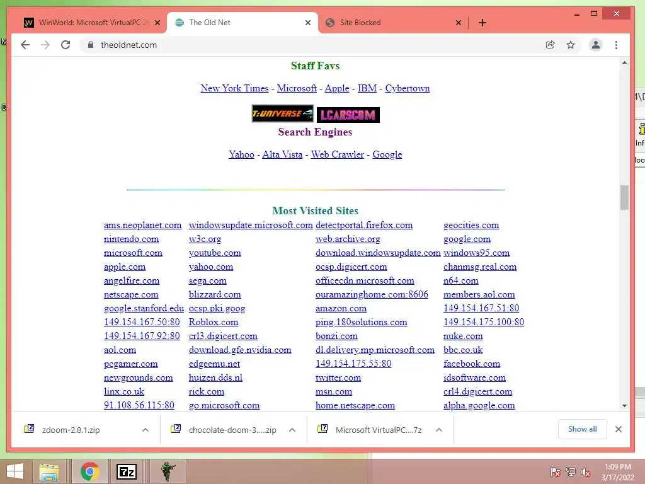Open the LCARSCOM banner image
This screenshot has width=645, height=484.
[x=348, y=115]
